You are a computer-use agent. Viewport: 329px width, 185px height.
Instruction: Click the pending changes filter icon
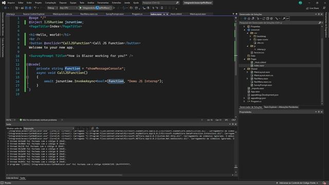click(259, 18)
